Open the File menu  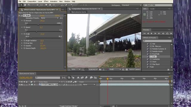20,1
